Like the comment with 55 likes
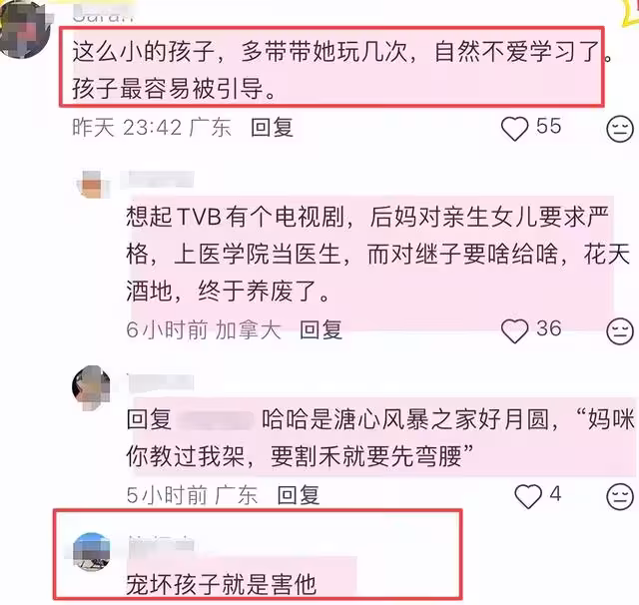 click(514, 128)
